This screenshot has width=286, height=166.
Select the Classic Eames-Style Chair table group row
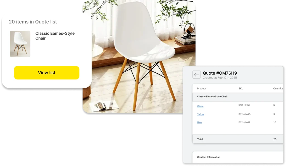tap(238, 97)
